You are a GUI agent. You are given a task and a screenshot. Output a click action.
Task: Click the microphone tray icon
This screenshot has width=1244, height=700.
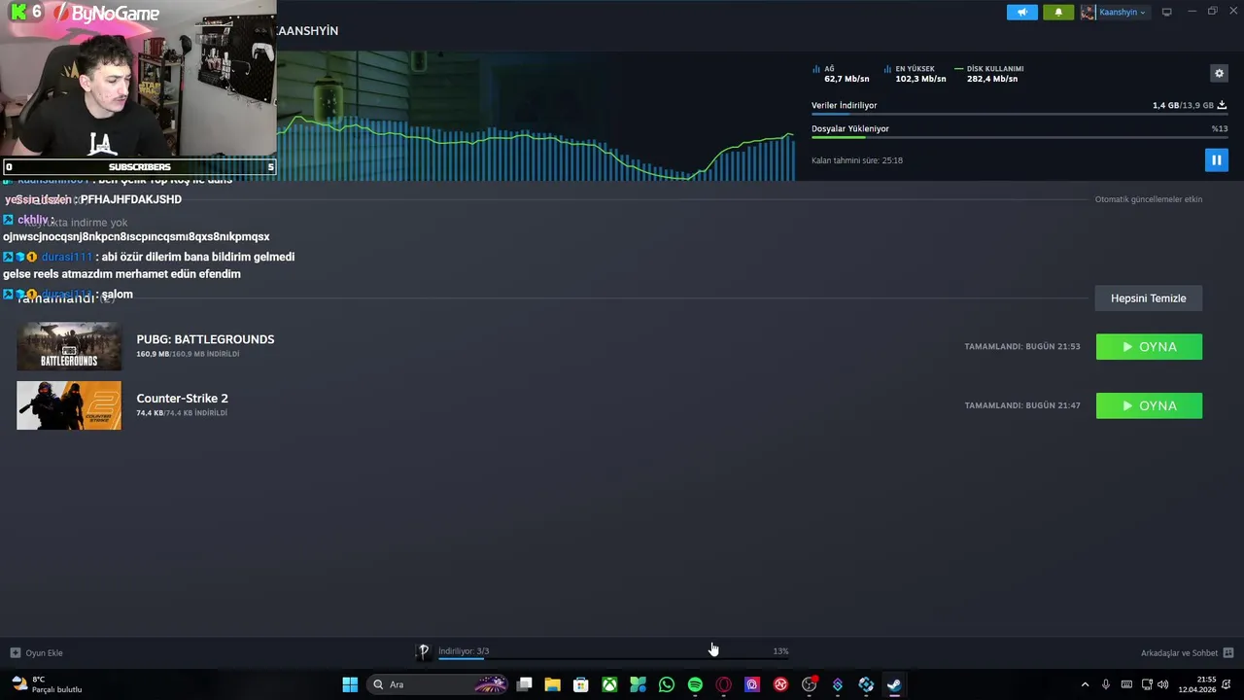click(x=1105, y=684)
